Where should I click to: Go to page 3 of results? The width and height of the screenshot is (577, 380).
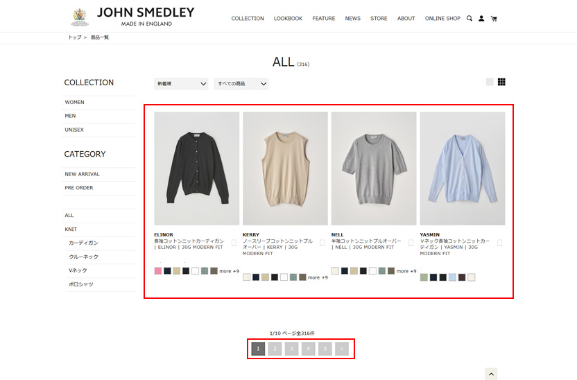(x=291, y=349)
